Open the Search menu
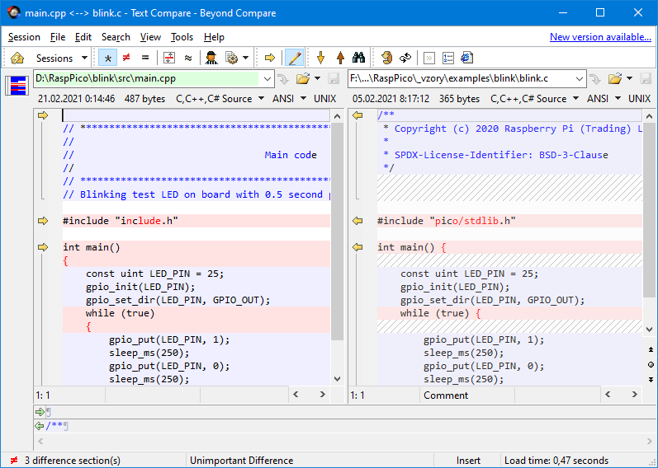 (116, 37)
